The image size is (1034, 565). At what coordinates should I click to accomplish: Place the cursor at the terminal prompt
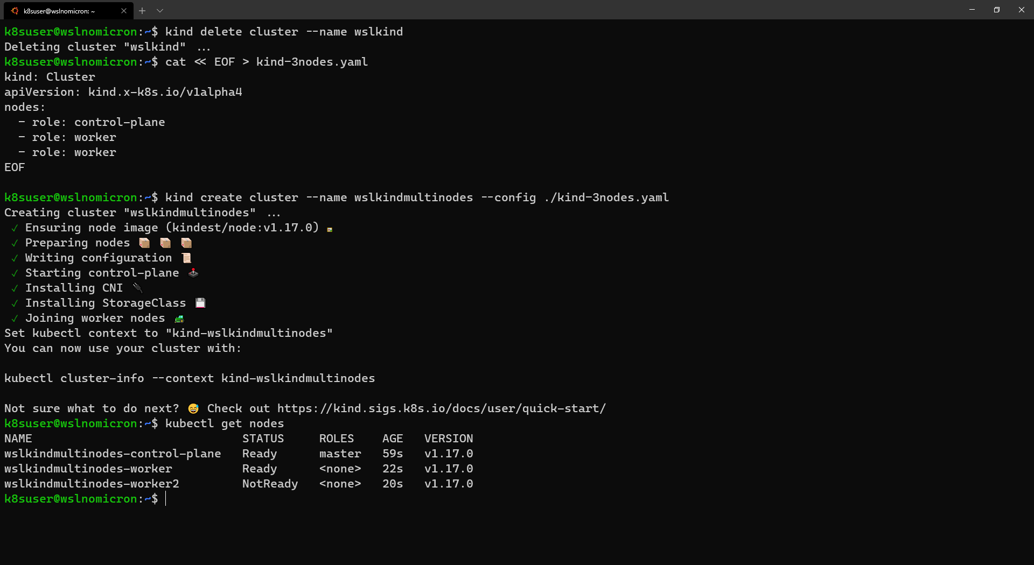click(165, 499)
